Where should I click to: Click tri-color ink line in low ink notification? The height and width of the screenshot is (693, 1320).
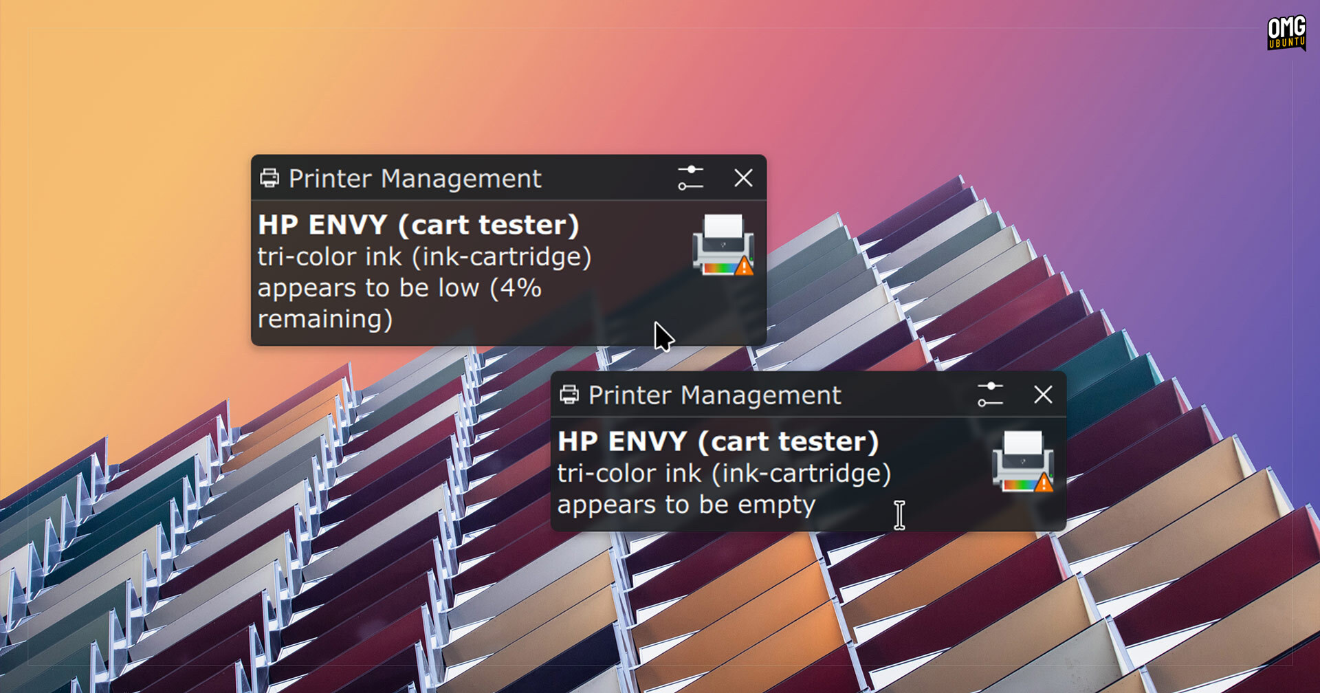click(x=424, y=257)
